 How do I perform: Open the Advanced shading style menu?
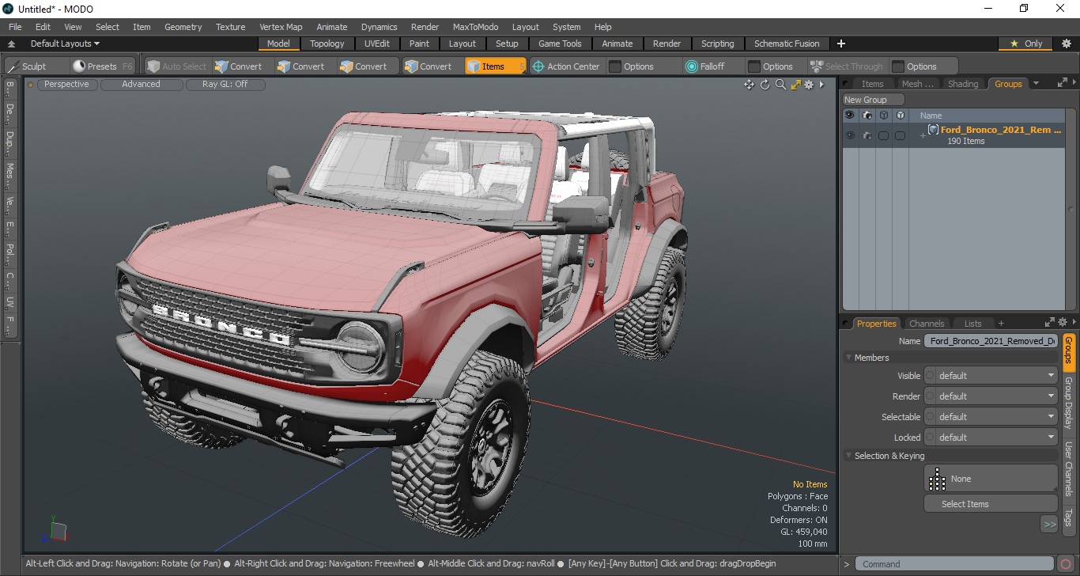point(141,84)
